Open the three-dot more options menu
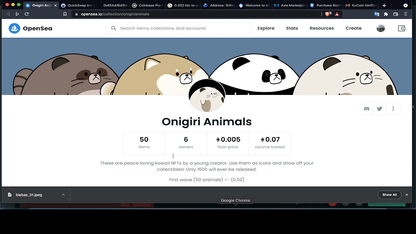Image resolution: width=416 pixels, height=234 pixels. (x=393, y=109)
